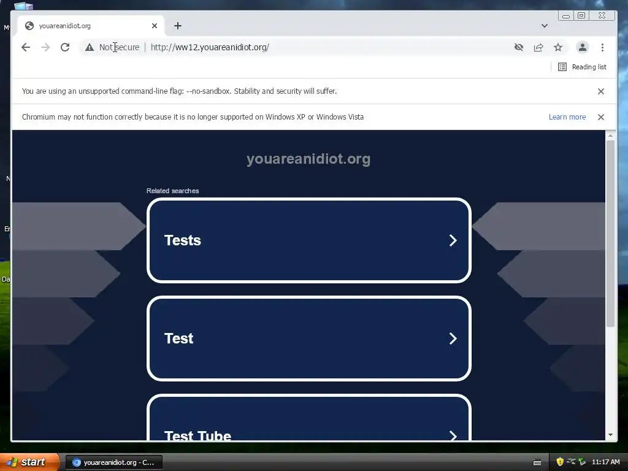This screenshot has height=471, width=628.
Task: Click the chevron on the Test card
Action: pyautogui.click(x=453, y=339)
